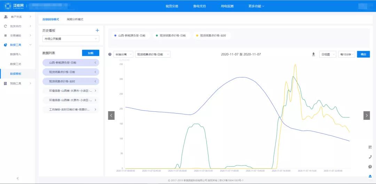376x184 pixels.
Task: Click the plus icon beside 历史看板
Action: (97, 31)
